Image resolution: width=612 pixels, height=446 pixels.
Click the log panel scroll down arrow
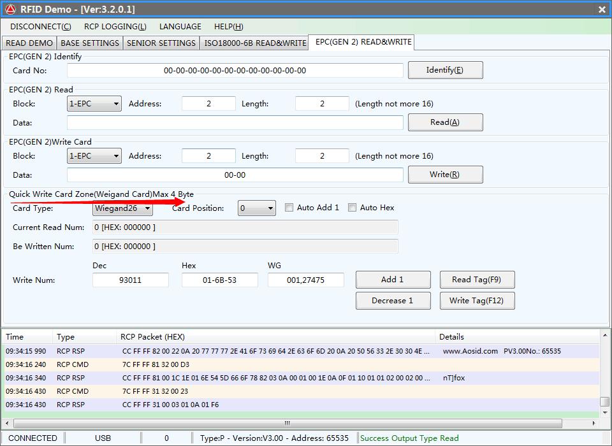[604, 413]
